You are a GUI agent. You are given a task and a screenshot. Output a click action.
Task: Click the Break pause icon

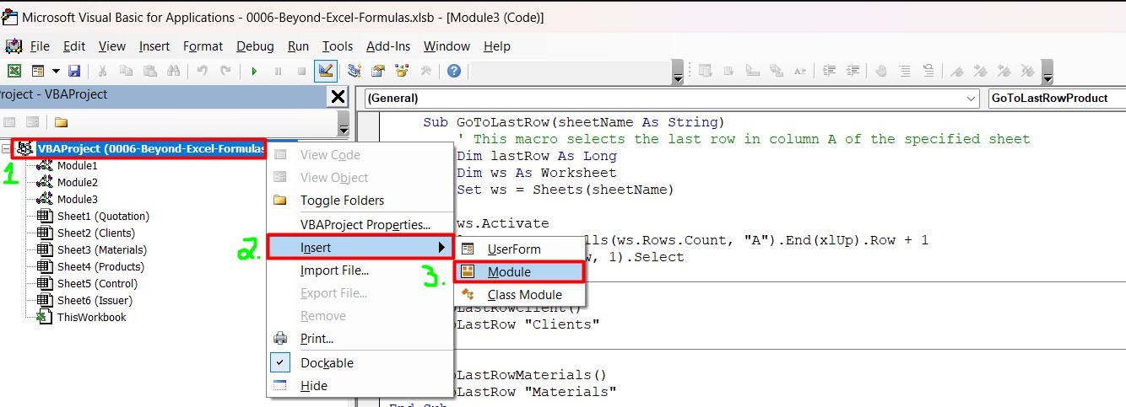(277, 71)
